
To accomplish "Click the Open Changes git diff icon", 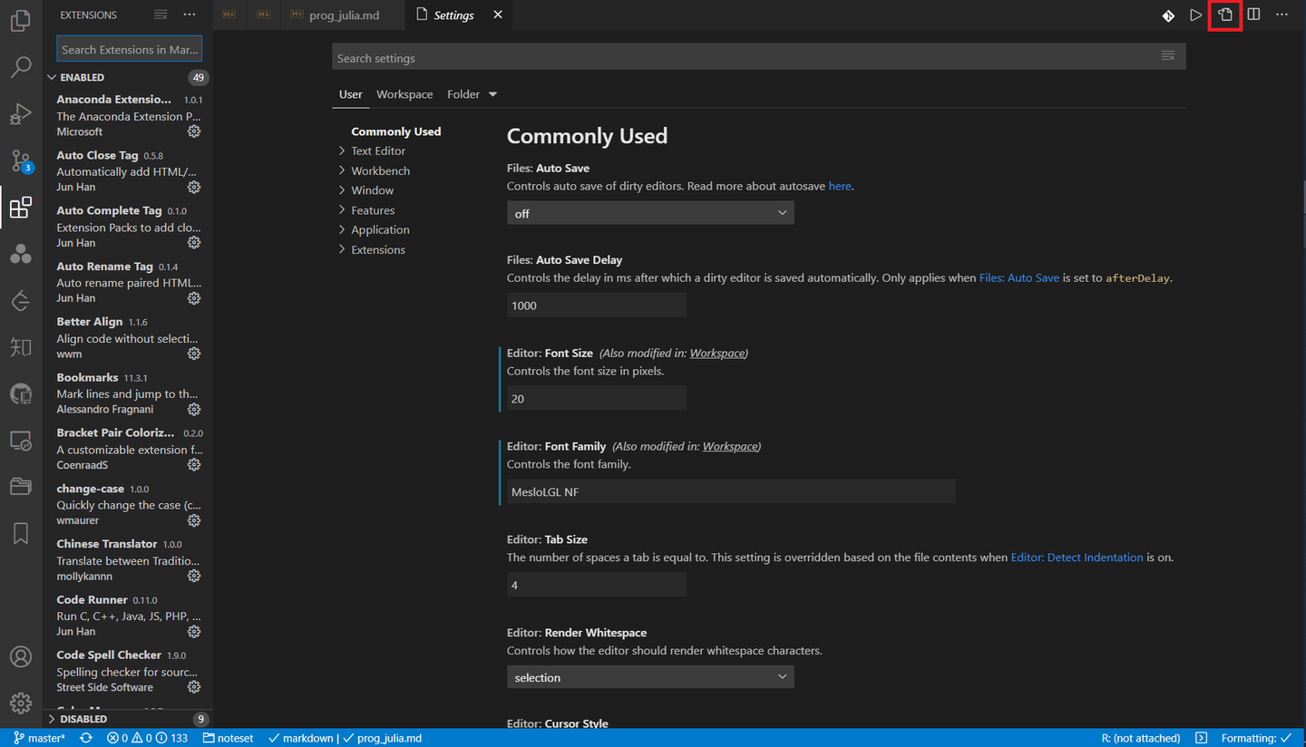I will tap(1166, 15).
